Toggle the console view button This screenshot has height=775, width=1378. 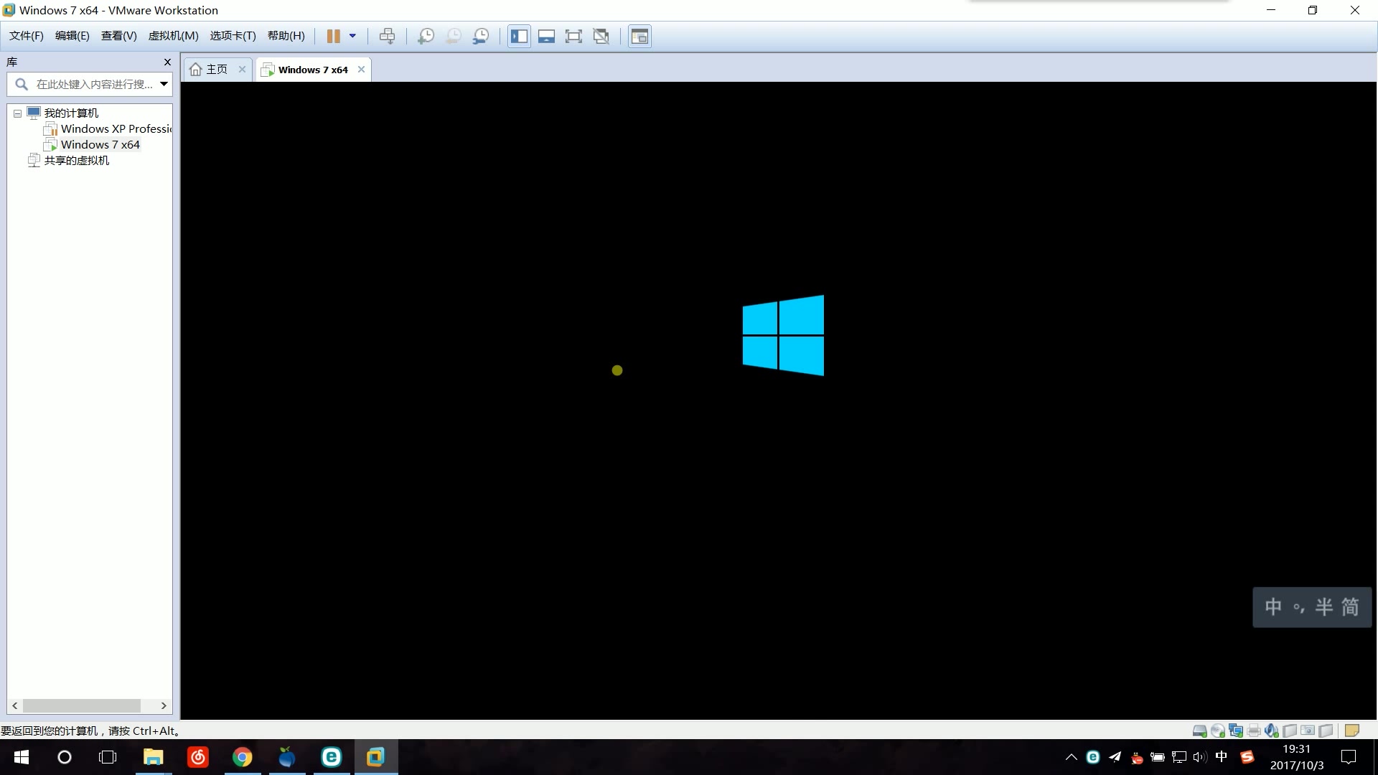[x=639, y=36]
